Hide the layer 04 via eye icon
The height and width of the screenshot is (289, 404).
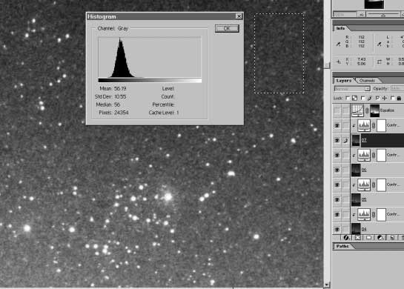click(337, 229)
